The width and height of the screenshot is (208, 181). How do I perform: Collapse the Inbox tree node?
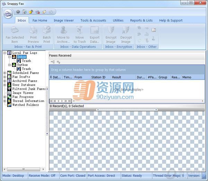[9, 57]
